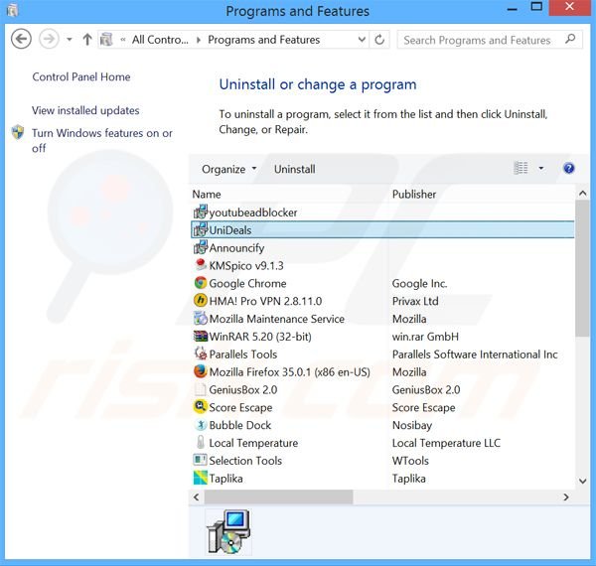Click the vertical scrollbar down arrow
596x566 pixels.
coord(582,481)
